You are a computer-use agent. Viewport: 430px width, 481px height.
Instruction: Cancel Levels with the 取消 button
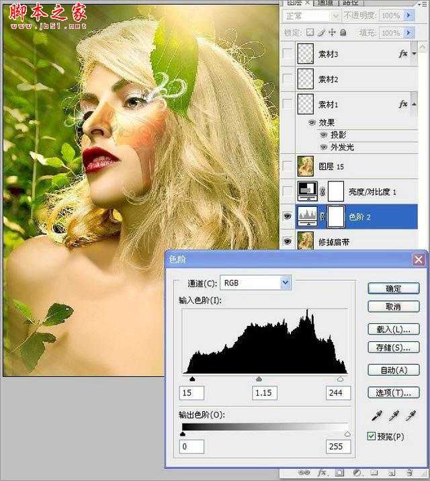pyautogui.click(x=393, y=306)
